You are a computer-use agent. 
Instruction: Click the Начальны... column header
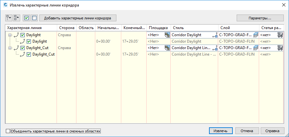click(x=108, y=28)
